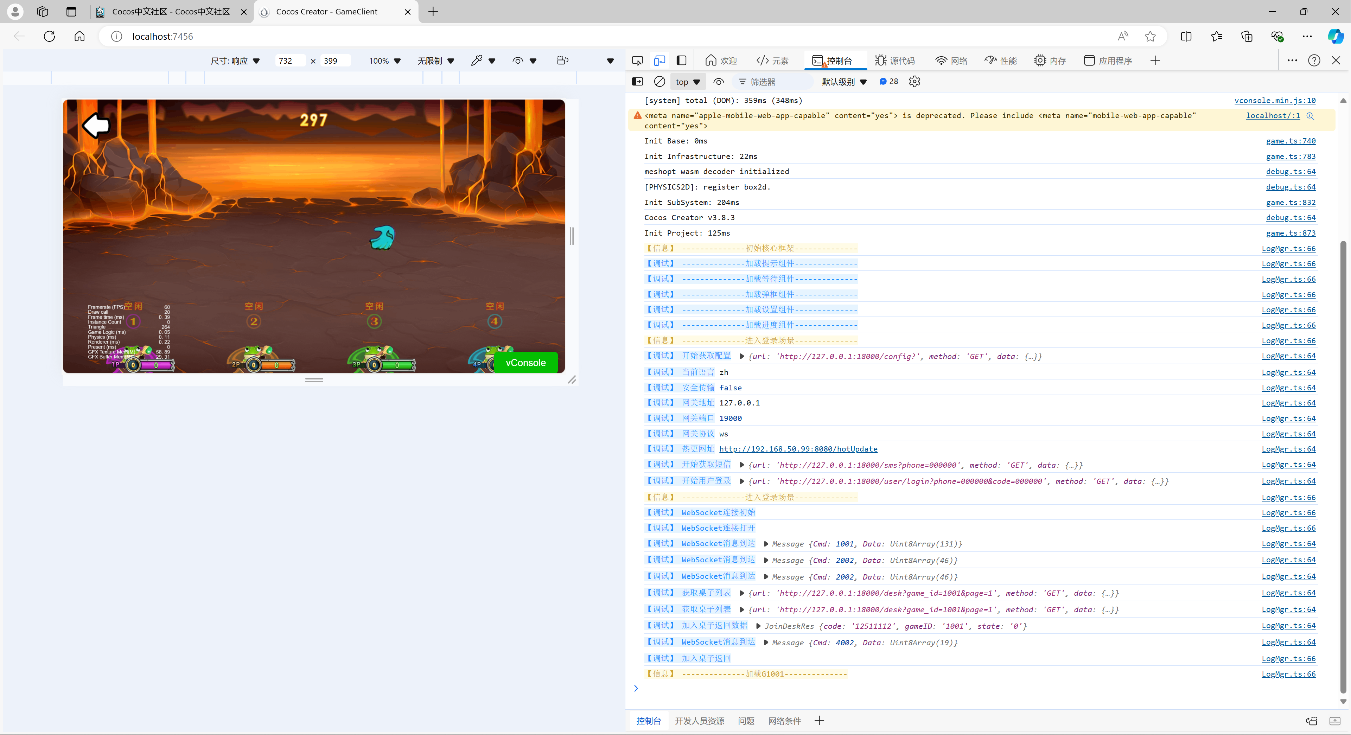The width and height of the screenshot is (1351, 735).
Task: Switch to the 源代码 tab
Action: [x=895, y=61]
